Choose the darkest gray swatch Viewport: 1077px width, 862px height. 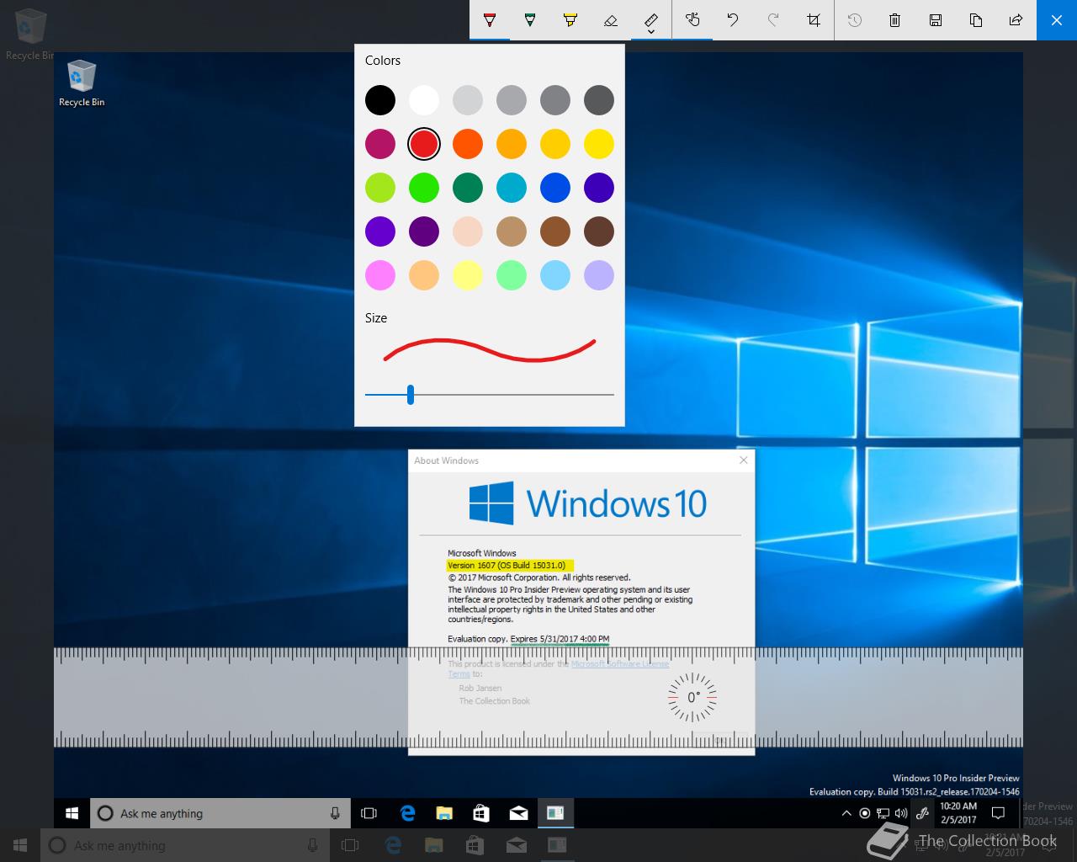[599, 100]
